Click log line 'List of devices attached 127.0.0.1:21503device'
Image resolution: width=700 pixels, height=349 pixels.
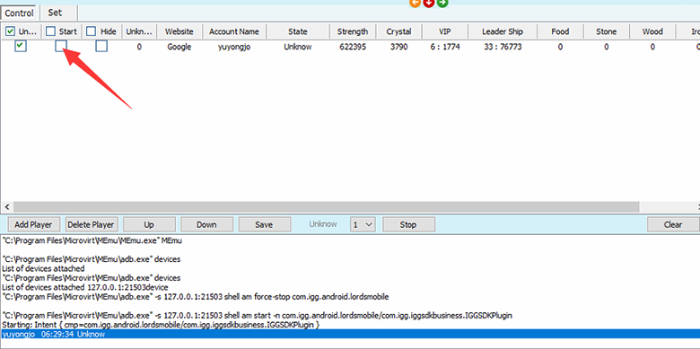tap(85, 287)
